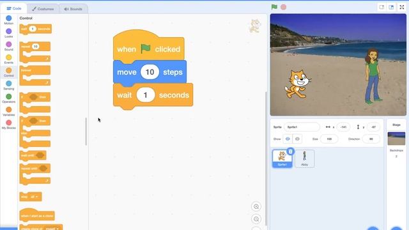Open the Code tab

[x=13, y=8]
